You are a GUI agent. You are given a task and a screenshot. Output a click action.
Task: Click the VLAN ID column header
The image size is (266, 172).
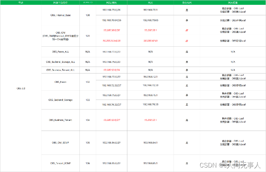[x=88, y=2]
